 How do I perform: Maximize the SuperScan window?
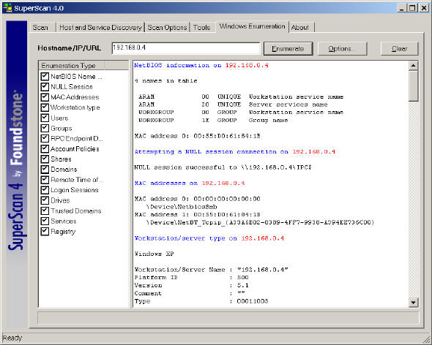[412, 8]
